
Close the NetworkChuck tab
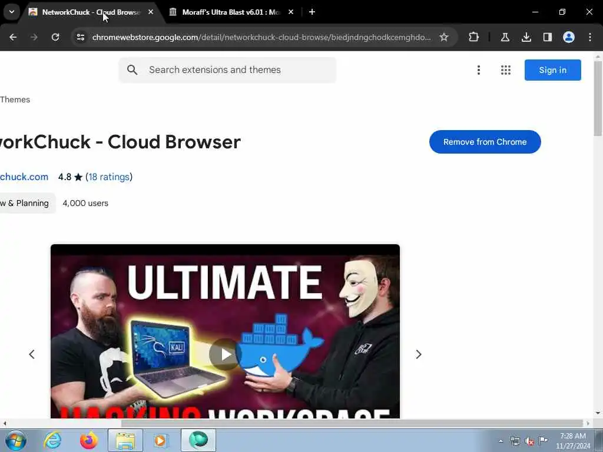click(x=151, y=12)
